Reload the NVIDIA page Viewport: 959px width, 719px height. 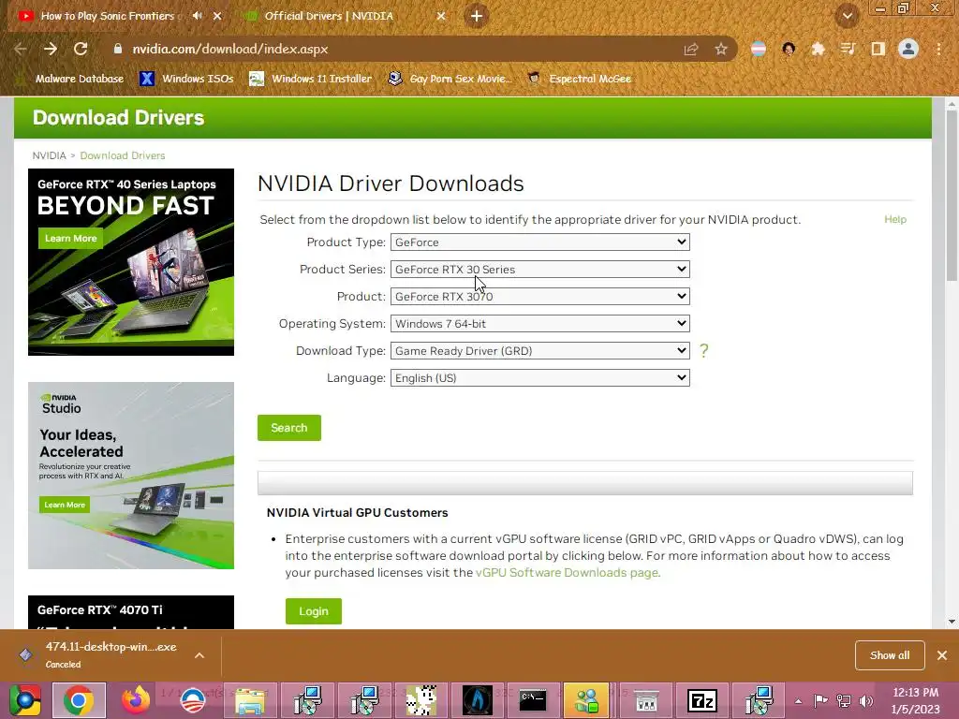tap(81, 49)
